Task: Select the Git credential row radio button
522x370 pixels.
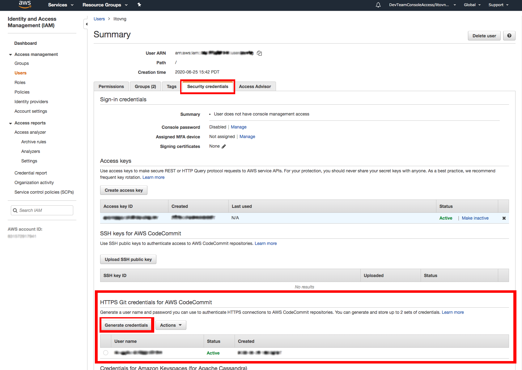Action: pyautogui.click(x=106, y=353)
